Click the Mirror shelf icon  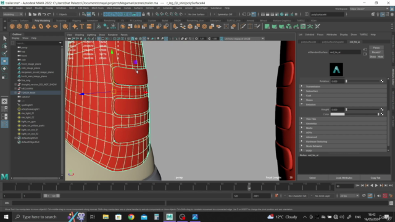point(137,27)
